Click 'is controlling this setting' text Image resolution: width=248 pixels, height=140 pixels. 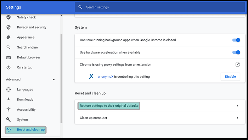point(132,77)
